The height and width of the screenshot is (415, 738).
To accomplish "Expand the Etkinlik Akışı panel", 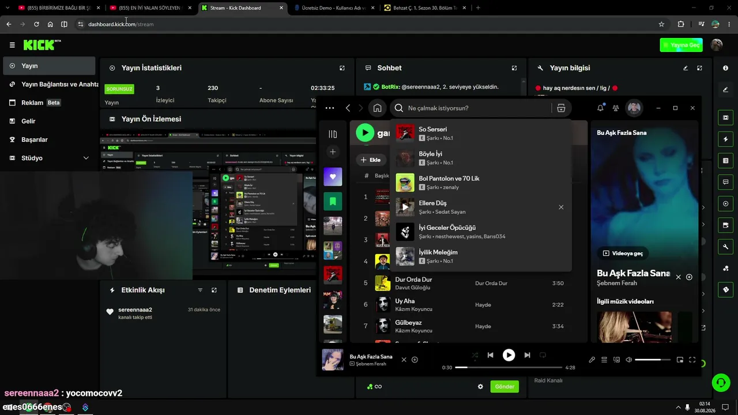I will (214, 290).
